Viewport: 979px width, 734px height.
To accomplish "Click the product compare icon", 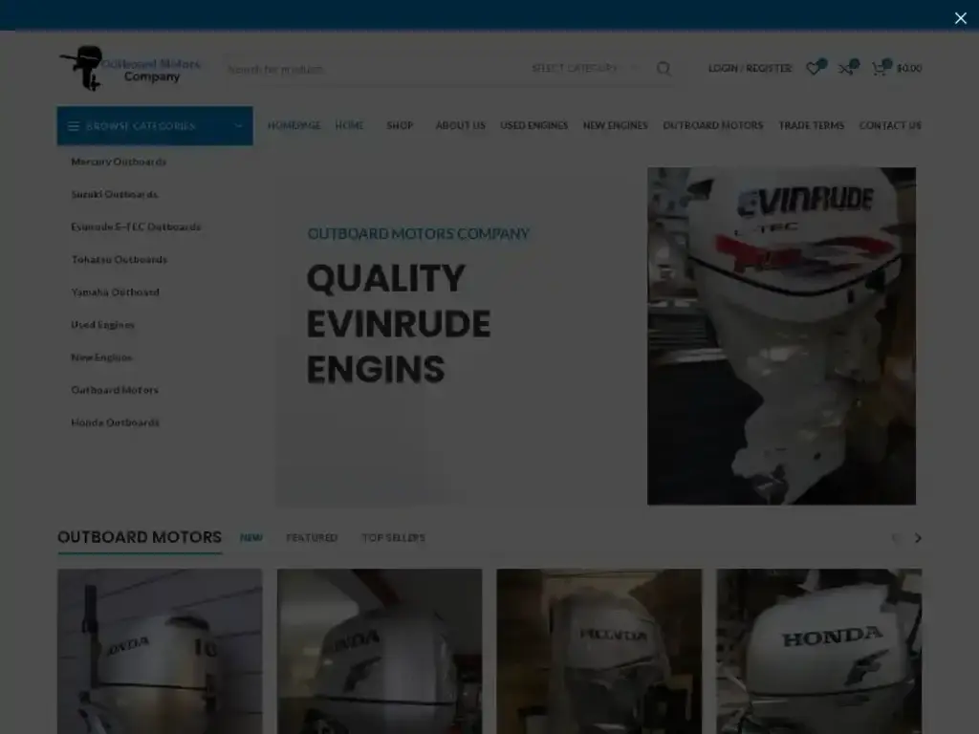I will [x=845, y=68].
